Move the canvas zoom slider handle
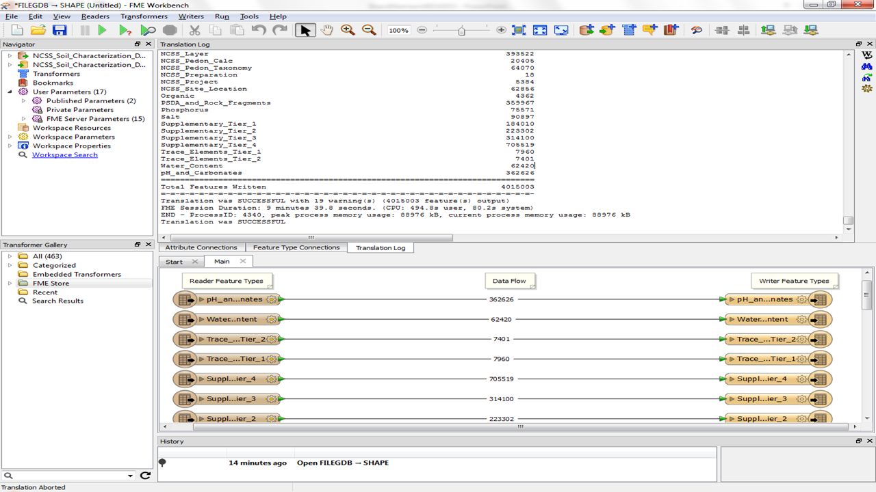The height and width of the screenshot is (492, 876). tap(461, 30)
